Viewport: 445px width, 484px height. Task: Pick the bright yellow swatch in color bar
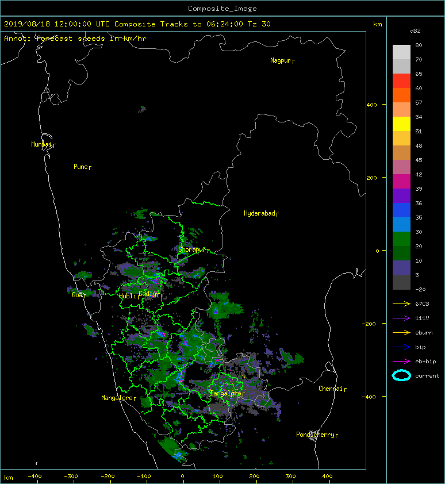pos(401,124)
